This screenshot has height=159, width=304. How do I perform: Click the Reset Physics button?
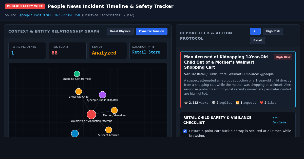click(x=120, y=31)
